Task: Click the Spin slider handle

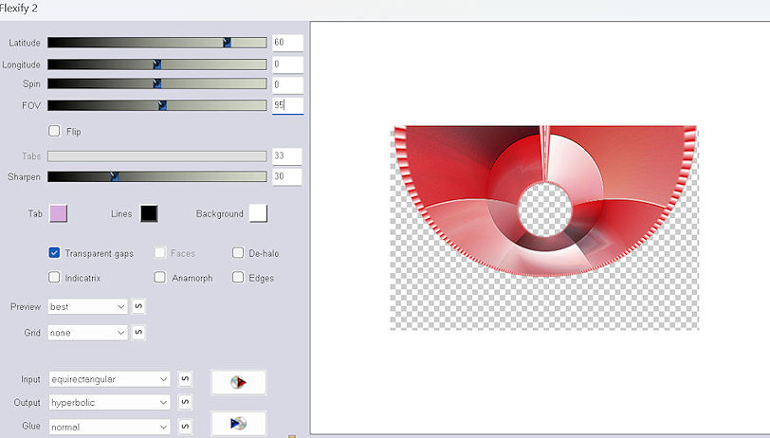Action: [157, 84]
